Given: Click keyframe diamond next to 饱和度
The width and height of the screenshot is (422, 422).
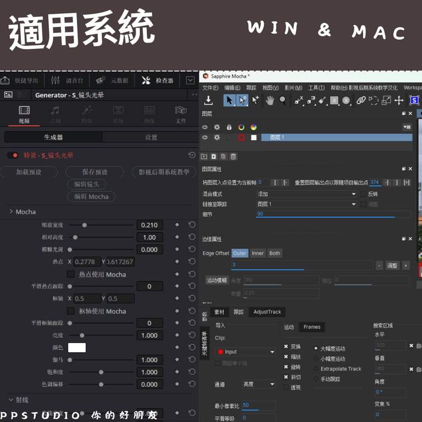Looking at the screenshot, I should point(177,371).
